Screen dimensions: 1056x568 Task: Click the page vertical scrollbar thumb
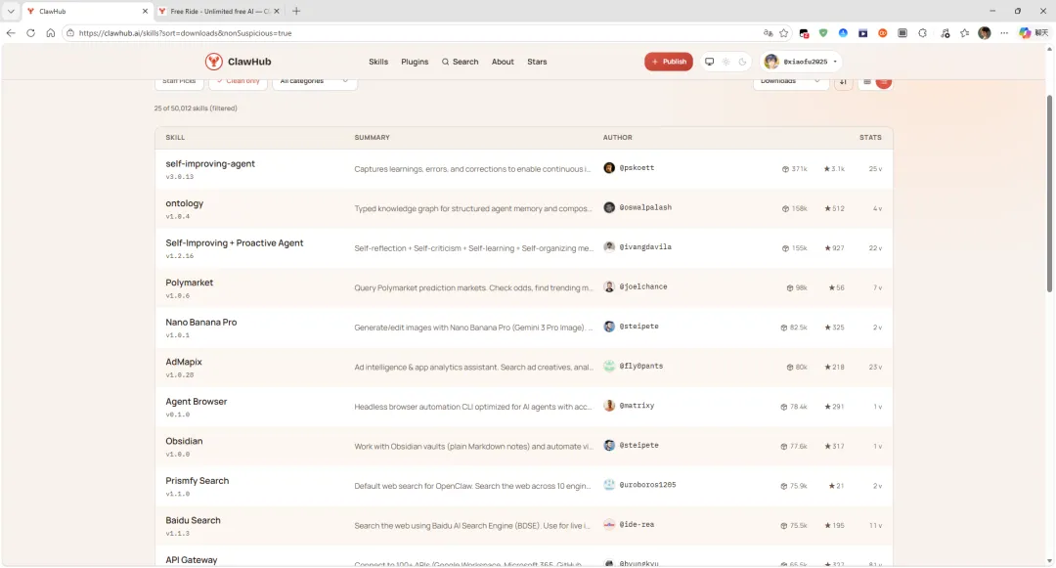point(1049,194)
